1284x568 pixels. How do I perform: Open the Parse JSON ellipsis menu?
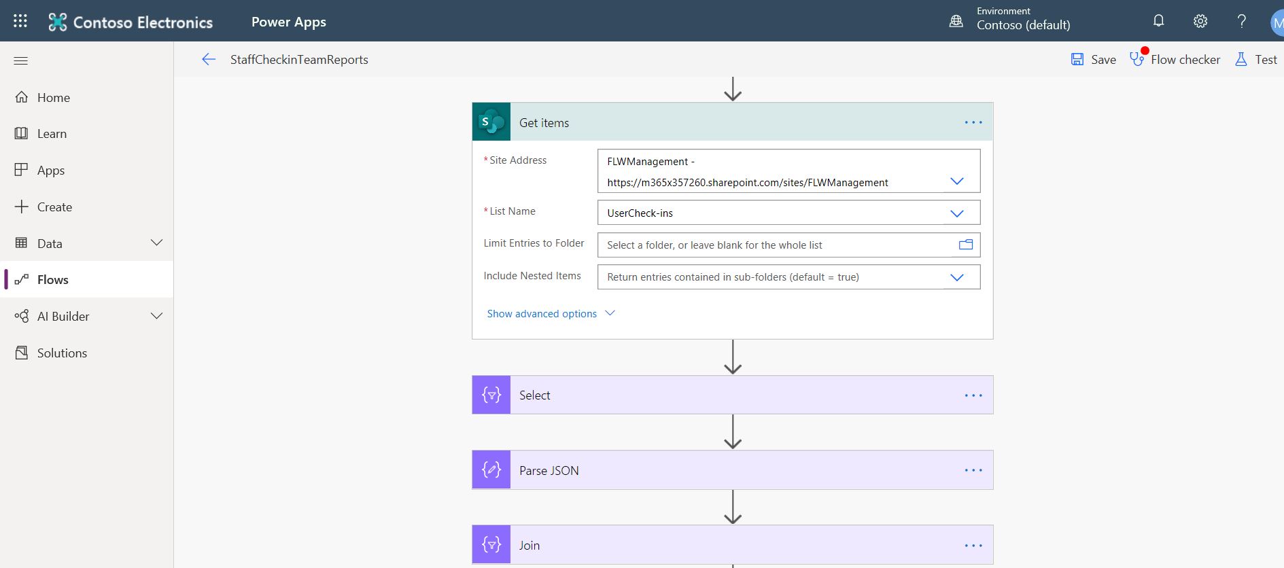click(973, 470)
